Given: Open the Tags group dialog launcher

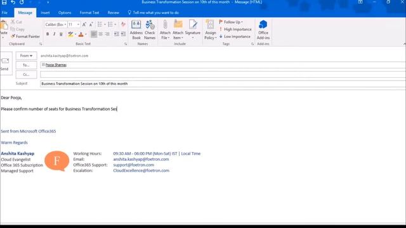Looking at the screenshot, I should point(252,44).
